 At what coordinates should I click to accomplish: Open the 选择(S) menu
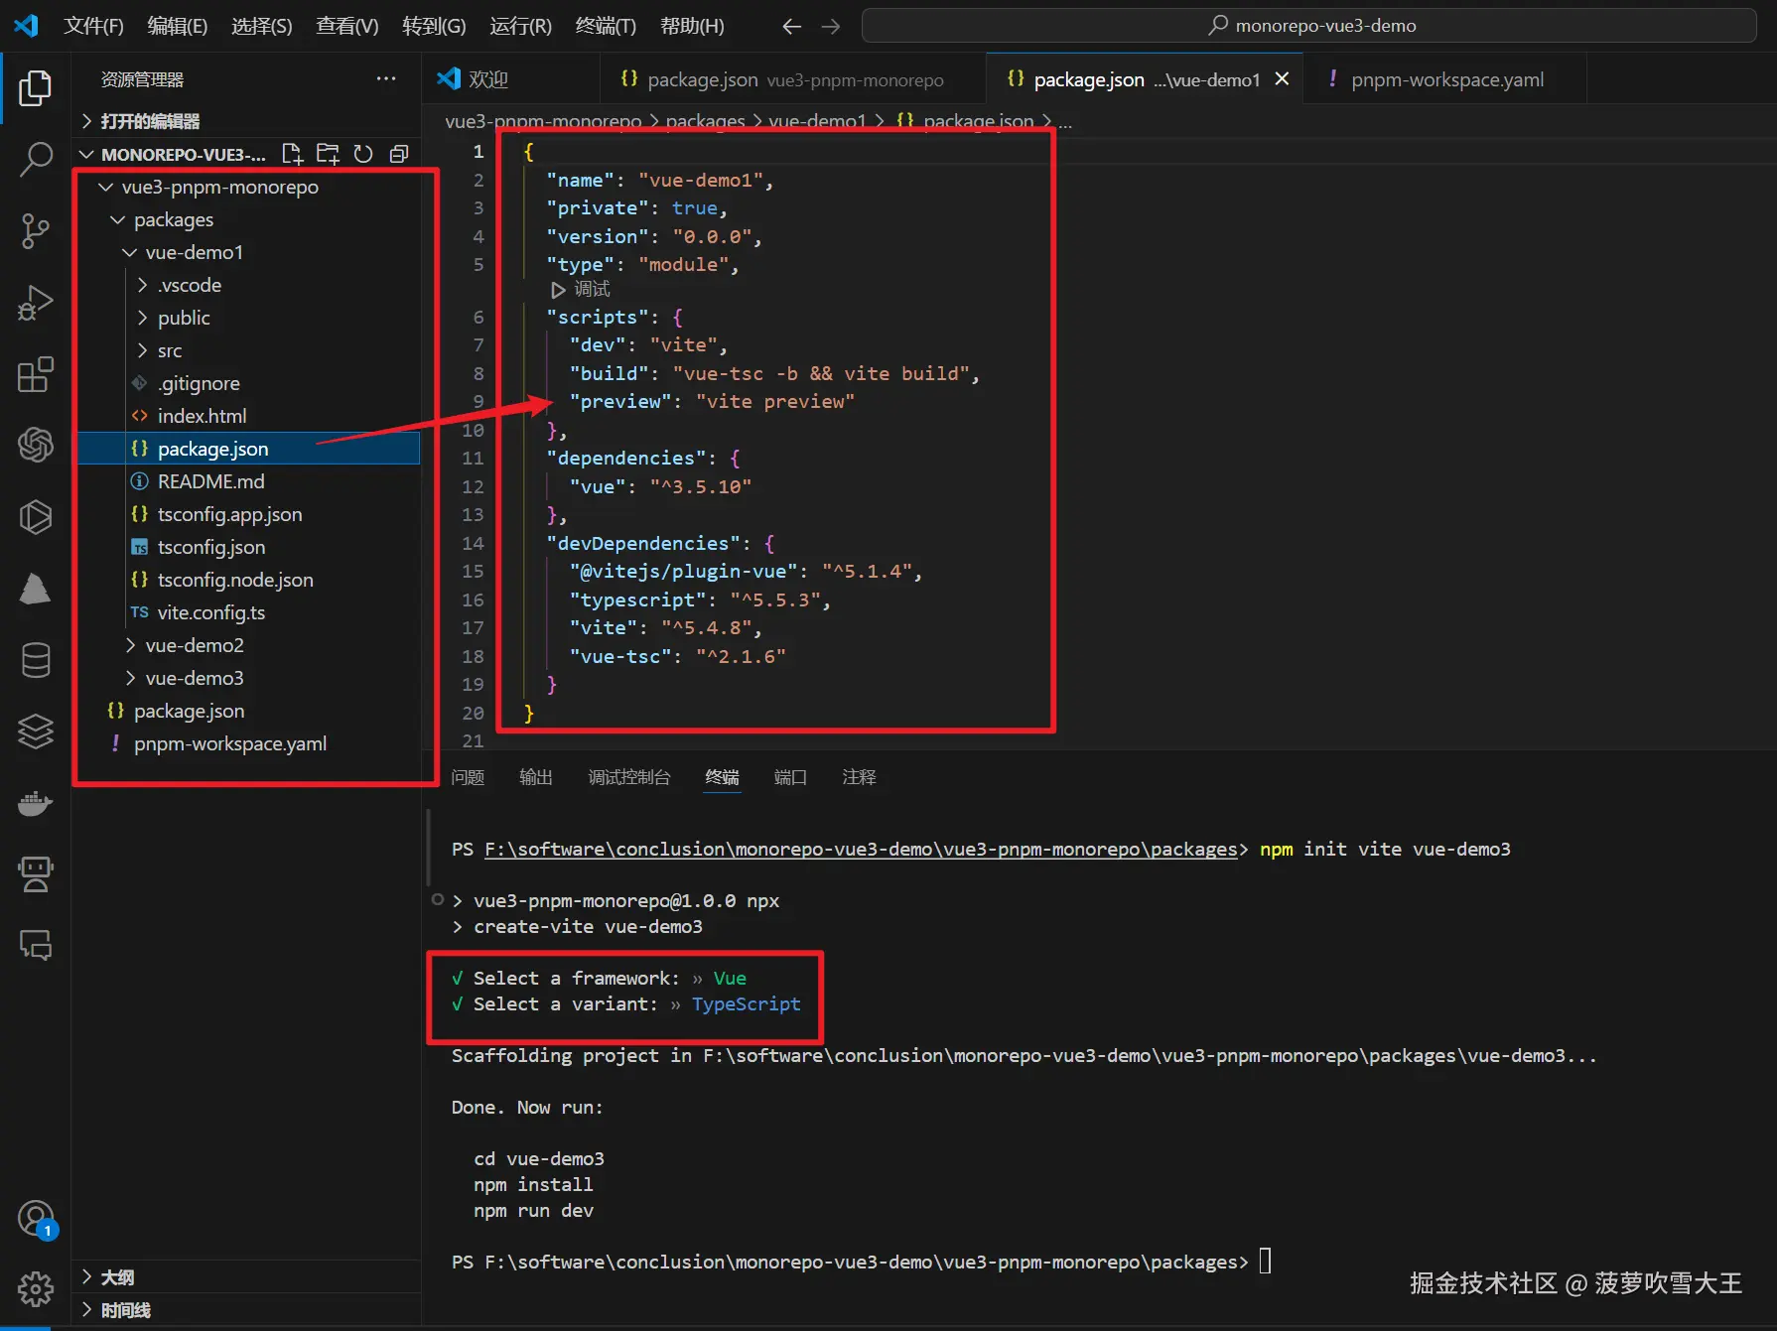coord(262,26)
